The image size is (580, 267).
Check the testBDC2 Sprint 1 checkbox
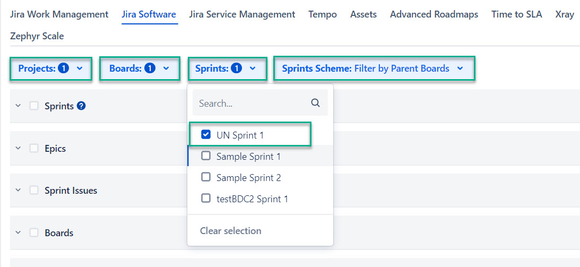click(206, 198)
